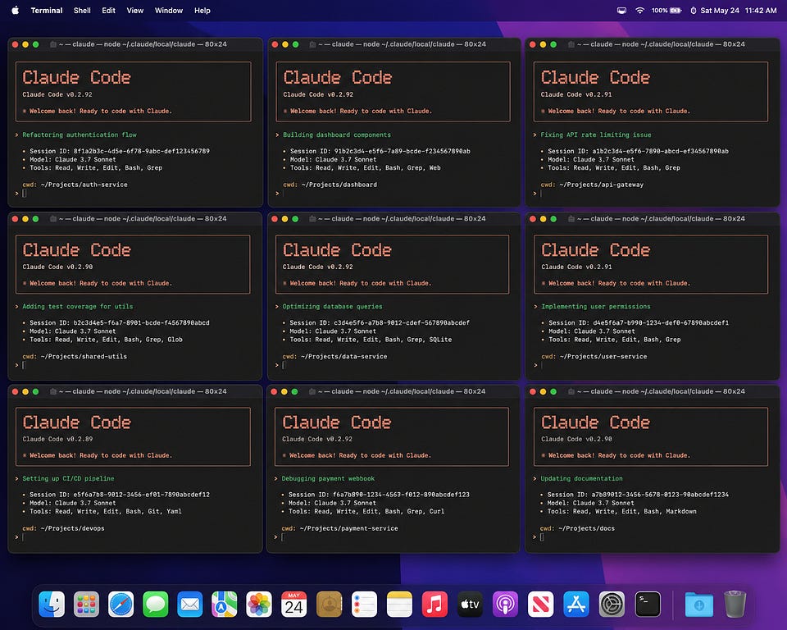787x630 pixels.
Task: Click 'Updating documentation' text
Action: (x=582, y=479)
